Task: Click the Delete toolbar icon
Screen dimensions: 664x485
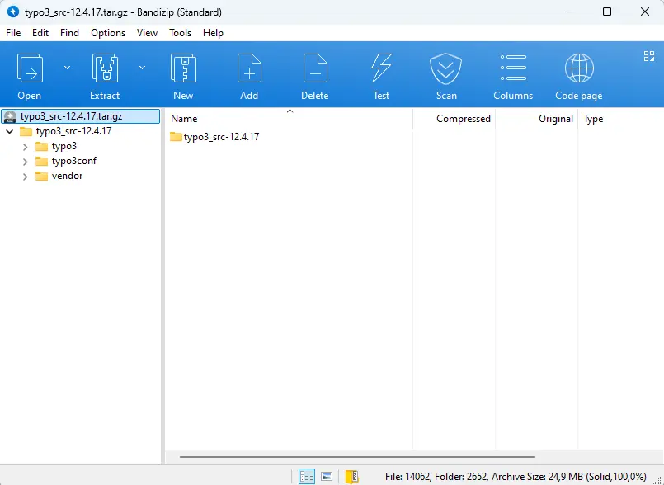Action: point(314,74)
